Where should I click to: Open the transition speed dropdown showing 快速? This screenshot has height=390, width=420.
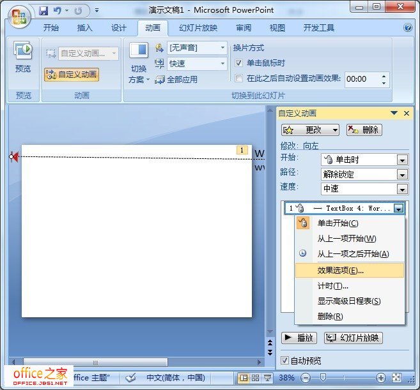point(197,64)
